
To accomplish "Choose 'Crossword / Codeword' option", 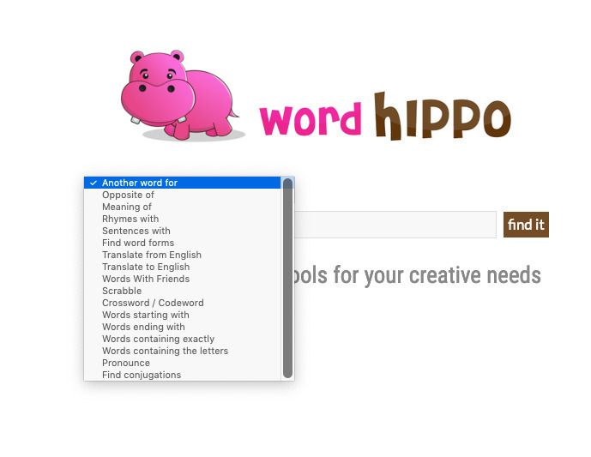I will (153, 303).
